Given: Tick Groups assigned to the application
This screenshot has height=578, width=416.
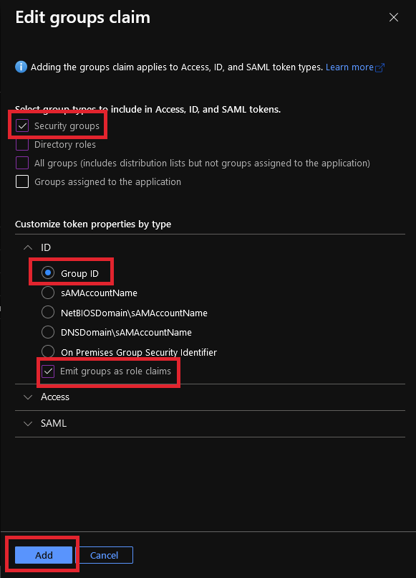Looking at the screenshot, I should point(22,181).
